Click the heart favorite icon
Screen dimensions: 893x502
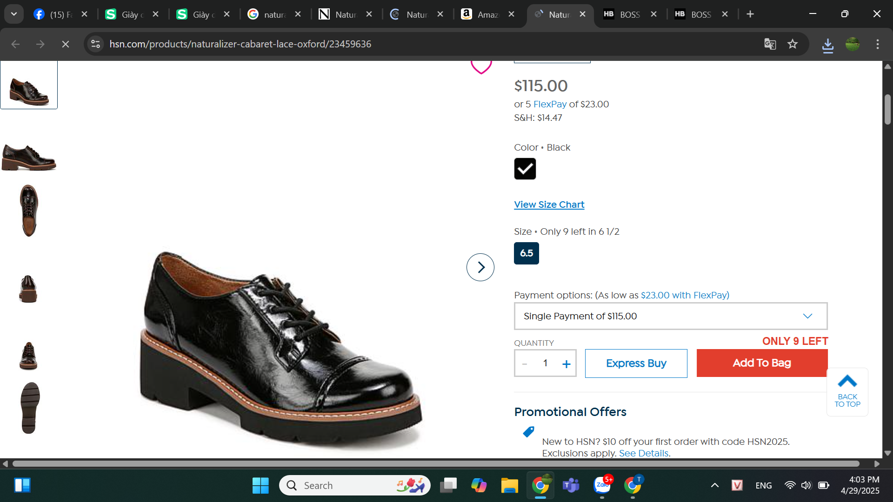pyautogui.click(x=481, y=66)
